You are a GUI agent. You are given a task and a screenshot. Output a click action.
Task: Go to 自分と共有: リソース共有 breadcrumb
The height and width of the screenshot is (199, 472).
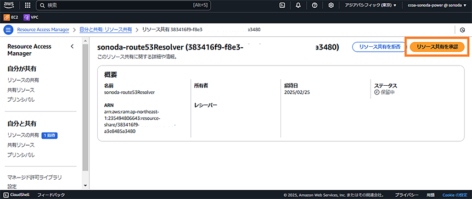tap(106, 30)
